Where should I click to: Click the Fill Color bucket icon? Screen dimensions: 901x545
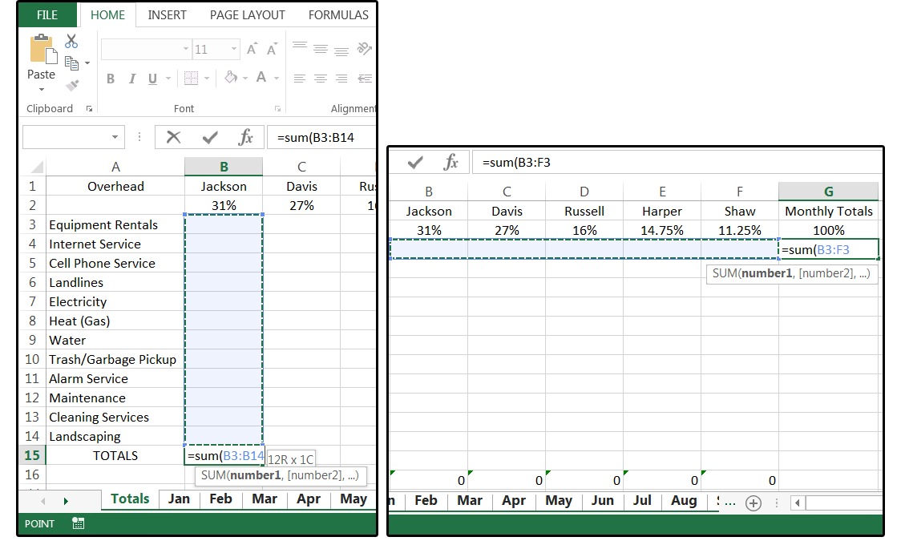click(231, 77)
